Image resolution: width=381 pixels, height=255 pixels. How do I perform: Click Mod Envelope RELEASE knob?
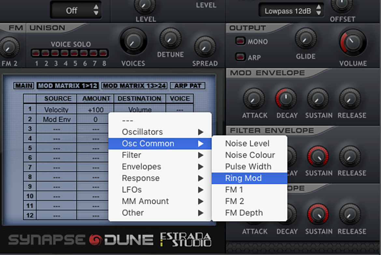[x=350, y=99]
